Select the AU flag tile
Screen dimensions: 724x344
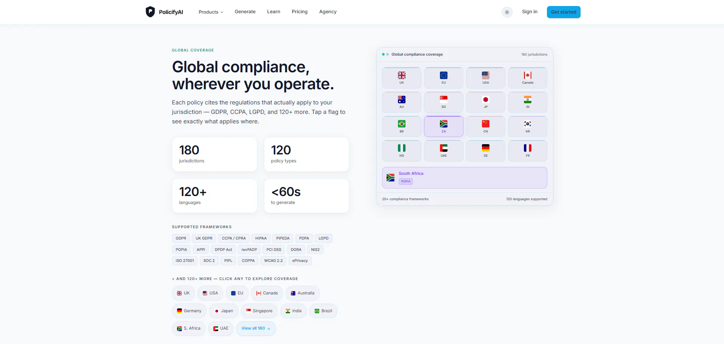tap(402, 102)
